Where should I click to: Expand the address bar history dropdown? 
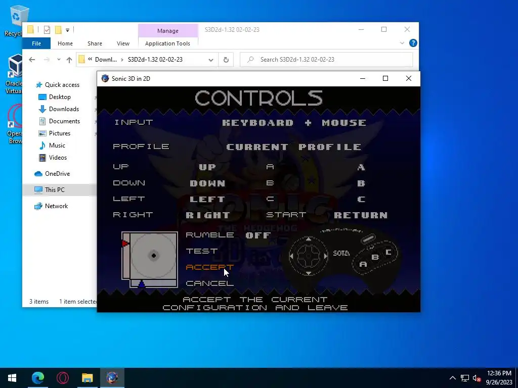(x=211, y=60)
